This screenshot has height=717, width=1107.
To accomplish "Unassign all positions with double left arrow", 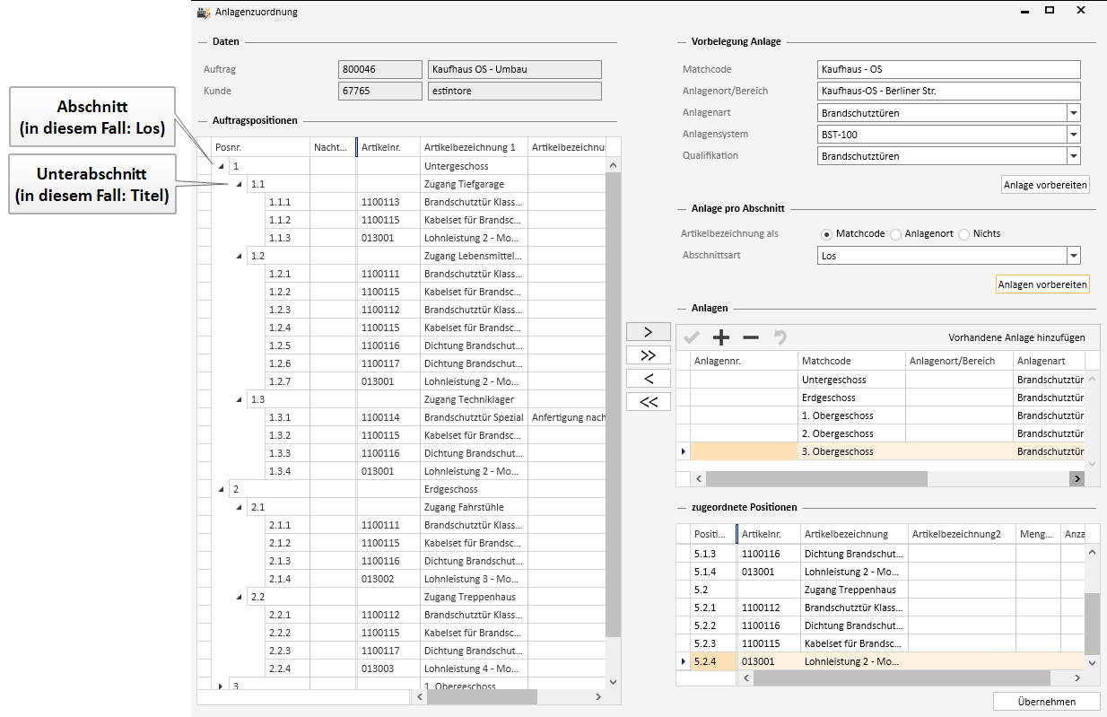I will point(649,402).
